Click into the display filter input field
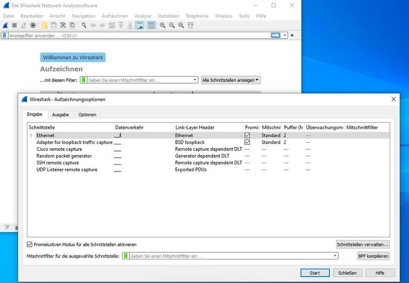The image size is (409, 283). point(139,35)
